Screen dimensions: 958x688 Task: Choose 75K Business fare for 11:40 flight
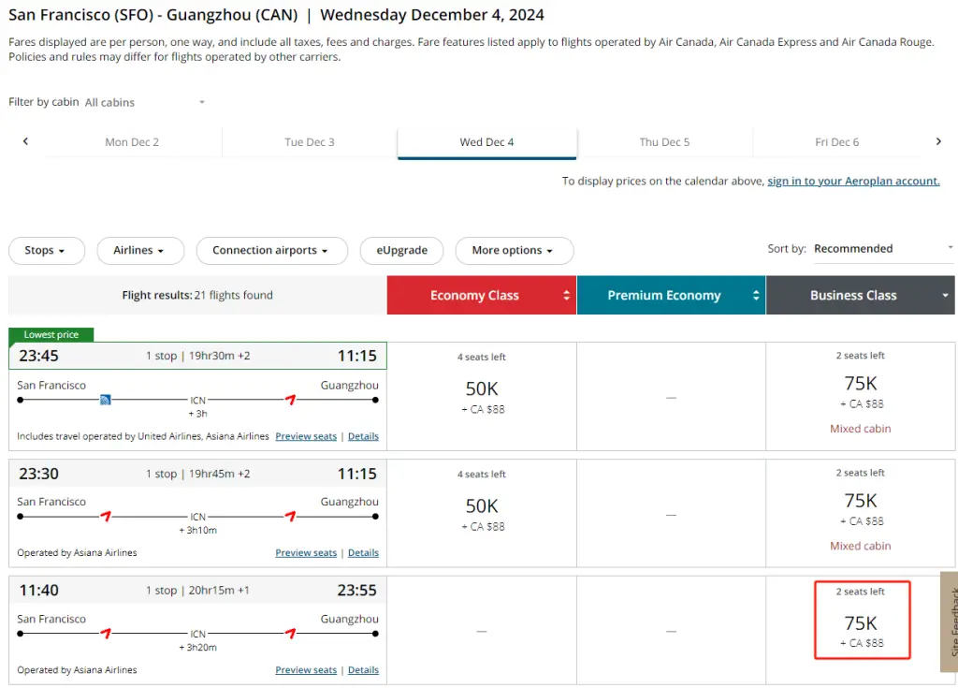click(x=863, y=623)
